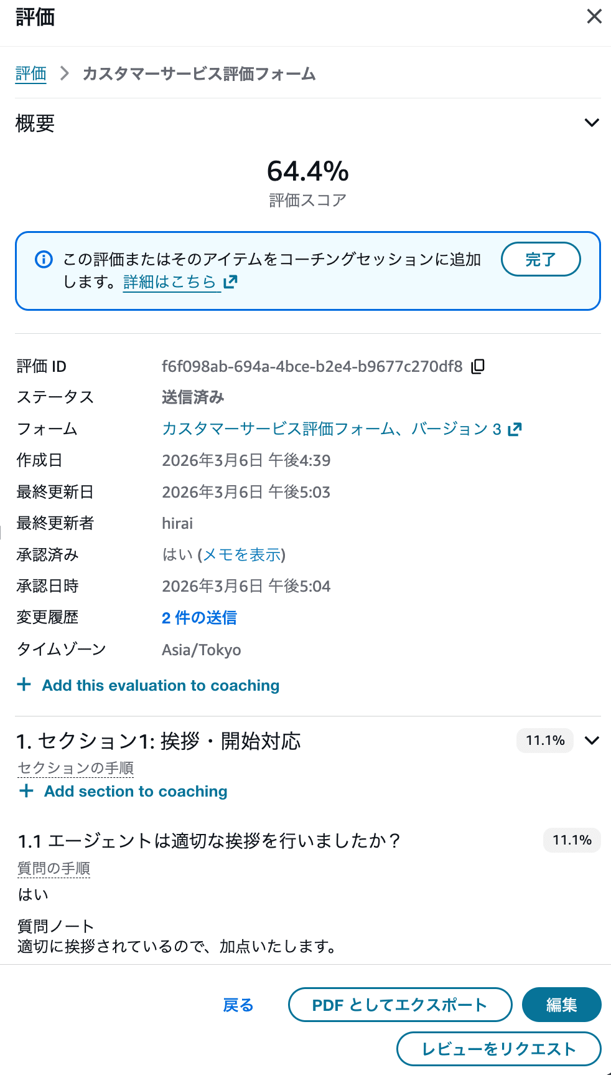Close the 評価 panel with the X icon
The image size is (611, 1075).
coord(594,17)
